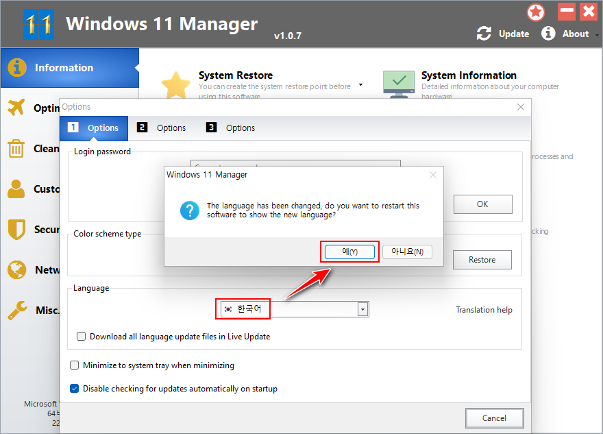Select the Information sidebar icon
The image size is (603, 434).
pos(17,68)
